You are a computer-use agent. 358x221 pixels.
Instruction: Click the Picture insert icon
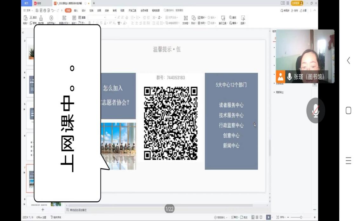point(199,17)
